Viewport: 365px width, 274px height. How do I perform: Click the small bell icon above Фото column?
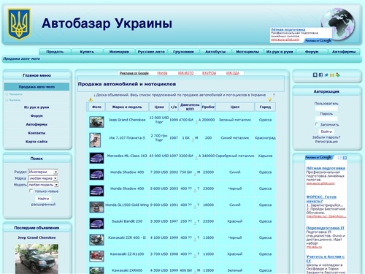click(x=91, y=99)
